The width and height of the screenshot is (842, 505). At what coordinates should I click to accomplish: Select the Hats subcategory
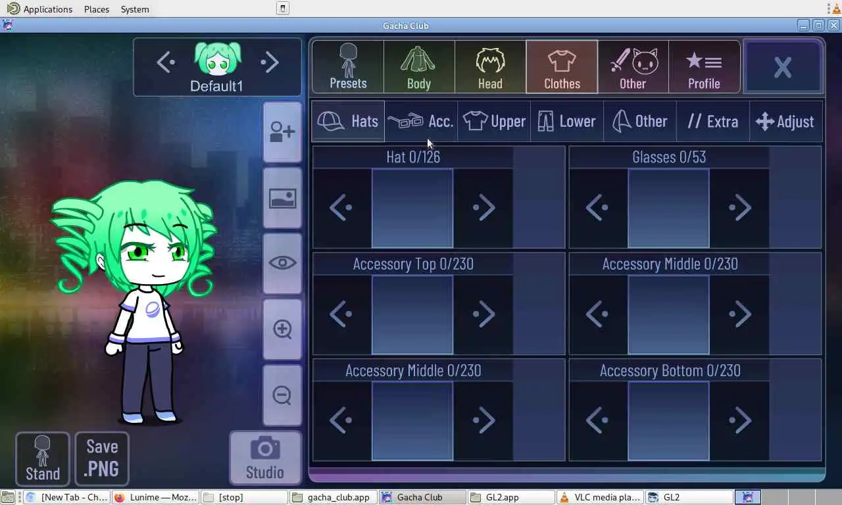[348, 121]
